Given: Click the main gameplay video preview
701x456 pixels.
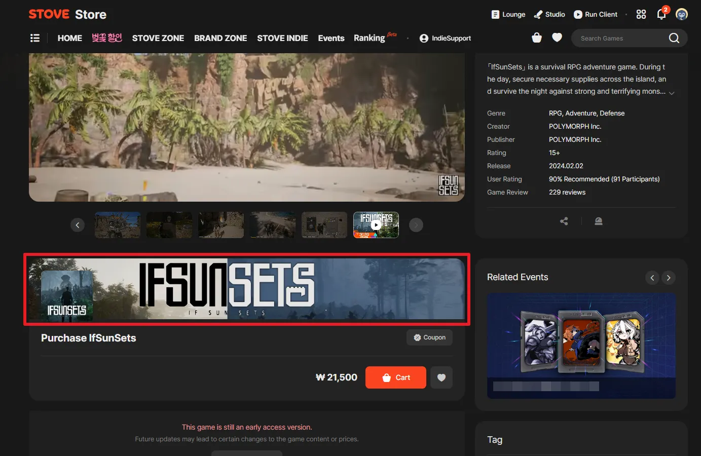Looking at the screenshot, I should tap(247, 127).
